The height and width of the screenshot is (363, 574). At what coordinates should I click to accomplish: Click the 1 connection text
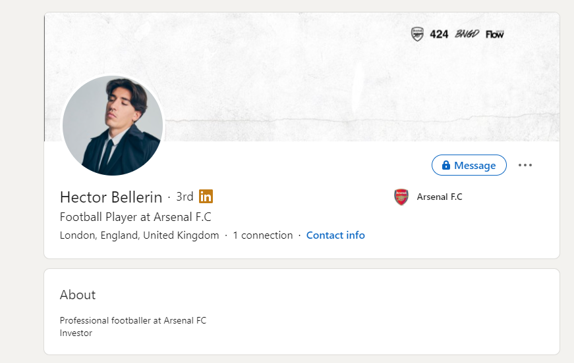(263, 235)
